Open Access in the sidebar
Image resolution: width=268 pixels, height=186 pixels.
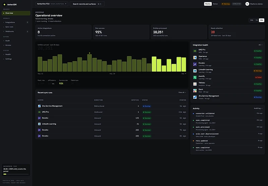(16, 45)
